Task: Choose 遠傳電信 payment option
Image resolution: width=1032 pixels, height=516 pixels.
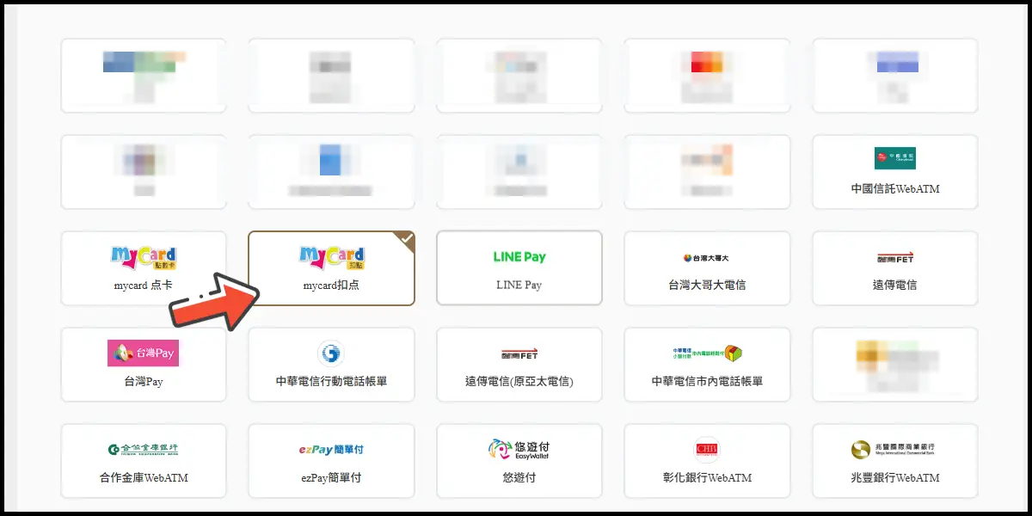Action: point(895,268)
